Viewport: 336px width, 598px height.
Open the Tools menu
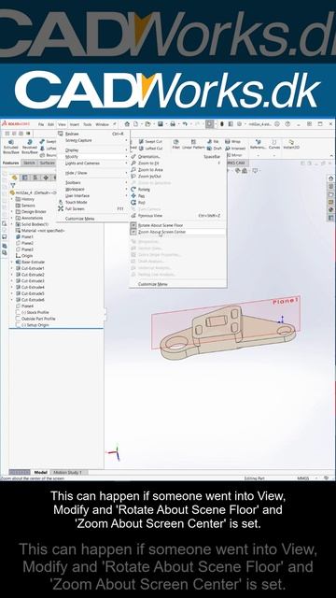(x=87, y=124)
